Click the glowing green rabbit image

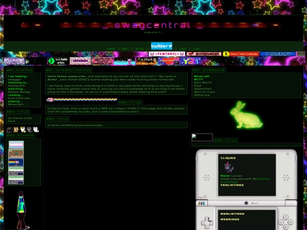(x=246, y=115)
